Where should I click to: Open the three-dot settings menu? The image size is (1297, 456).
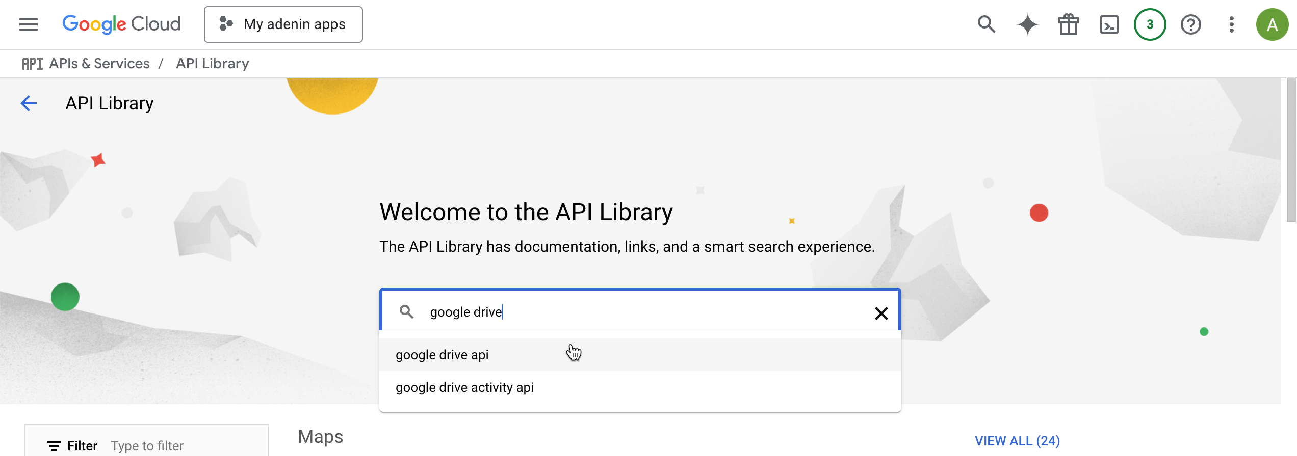(1231, 24)
